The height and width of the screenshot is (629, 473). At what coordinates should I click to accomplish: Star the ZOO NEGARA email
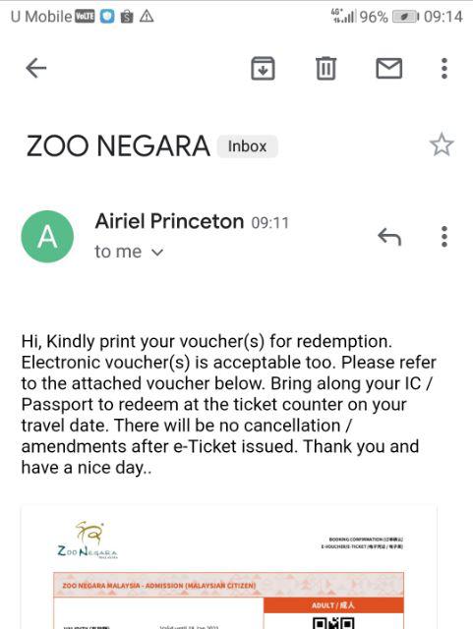[442, 144]
